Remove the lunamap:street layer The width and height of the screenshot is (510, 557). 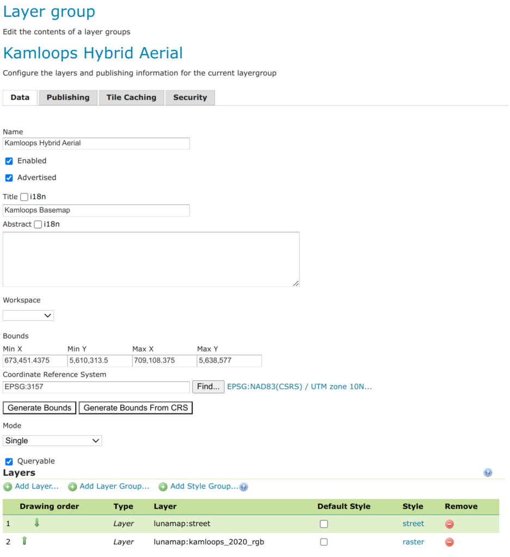coord(450,524)
